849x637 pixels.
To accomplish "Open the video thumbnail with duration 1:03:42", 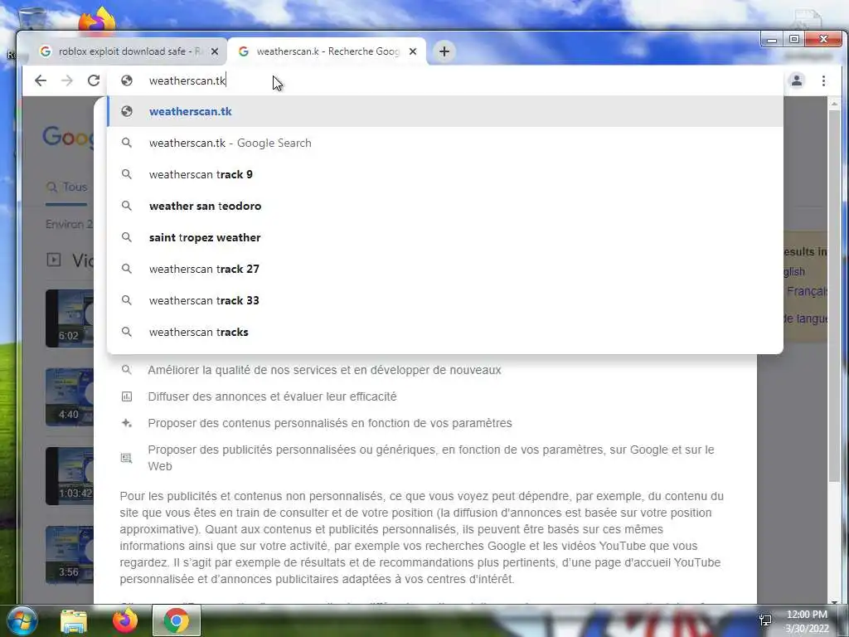I will (x=70, y=475).
